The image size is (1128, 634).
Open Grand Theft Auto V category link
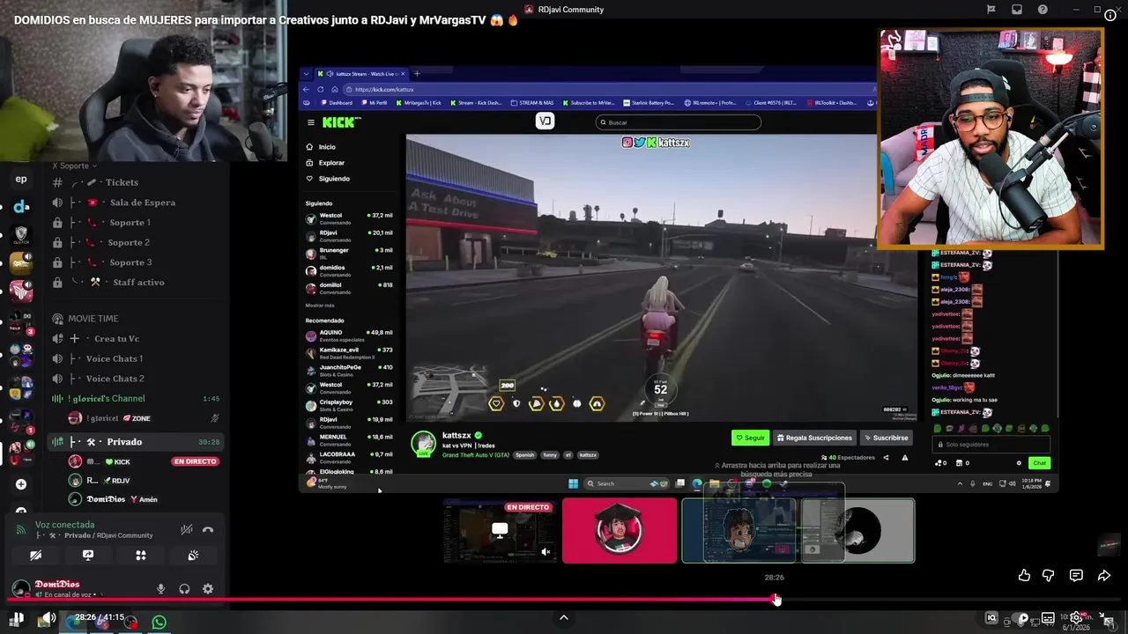[476, 455]
